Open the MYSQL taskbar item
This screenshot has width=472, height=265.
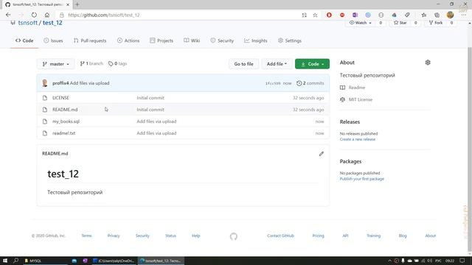pos(45,261)
